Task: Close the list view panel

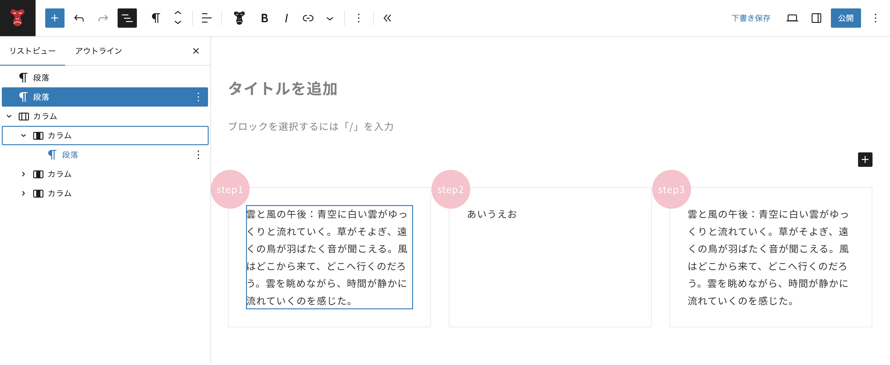Action: (196, 51)
